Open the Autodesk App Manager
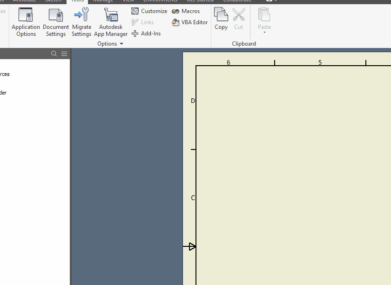Viewport: 391px width, 285px height. (111, 21)
